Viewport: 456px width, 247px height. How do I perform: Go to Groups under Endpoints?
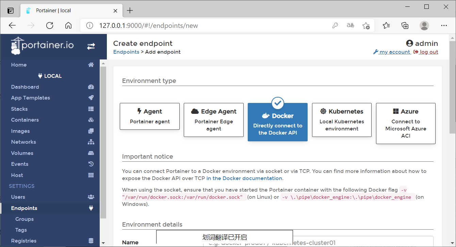[x=25, y=219]
